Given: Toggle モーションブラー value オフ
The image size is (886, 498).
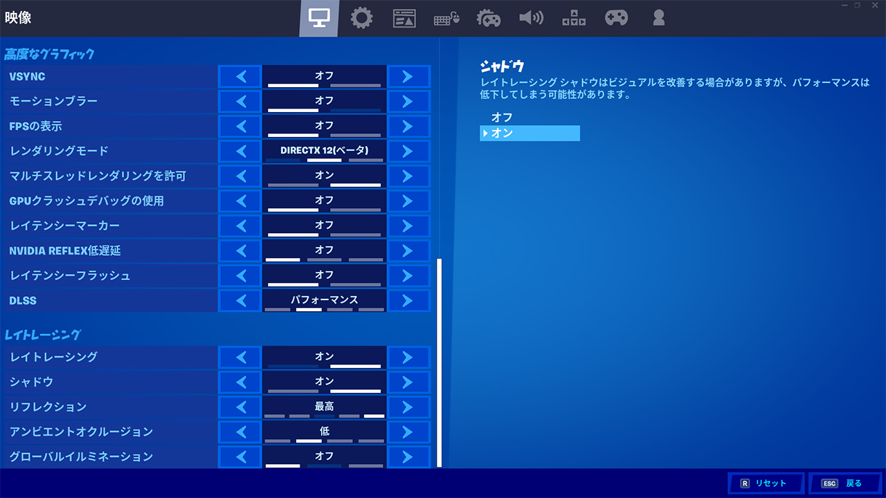Looking at the screenshot, I should pyautogui.click(x=324, y=101).
